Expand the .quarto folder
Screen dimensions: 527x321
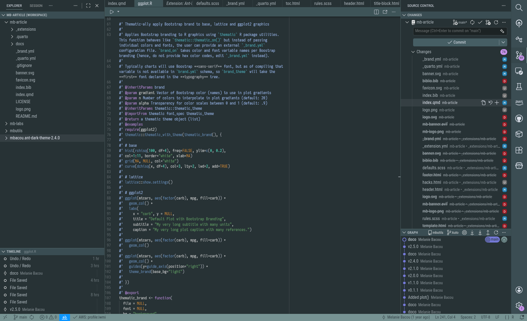(x=12, y=36)
